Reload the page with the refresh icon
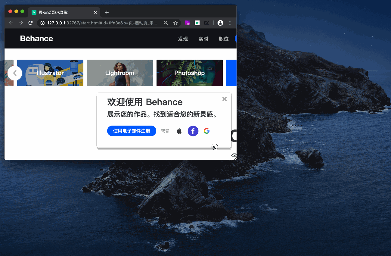This screenshot has height=256, width=391. (x=30, y=23)
